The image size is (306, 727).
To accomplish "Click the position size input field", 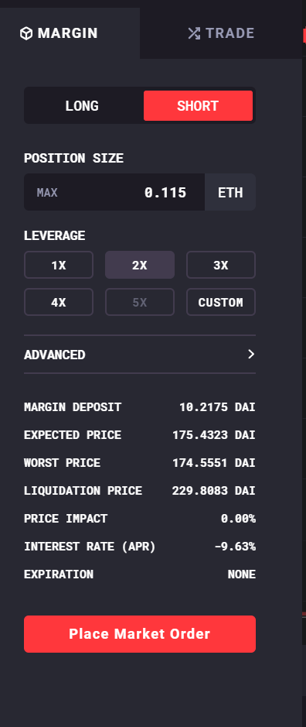I will pyautogui.click(x=114, y=192).
